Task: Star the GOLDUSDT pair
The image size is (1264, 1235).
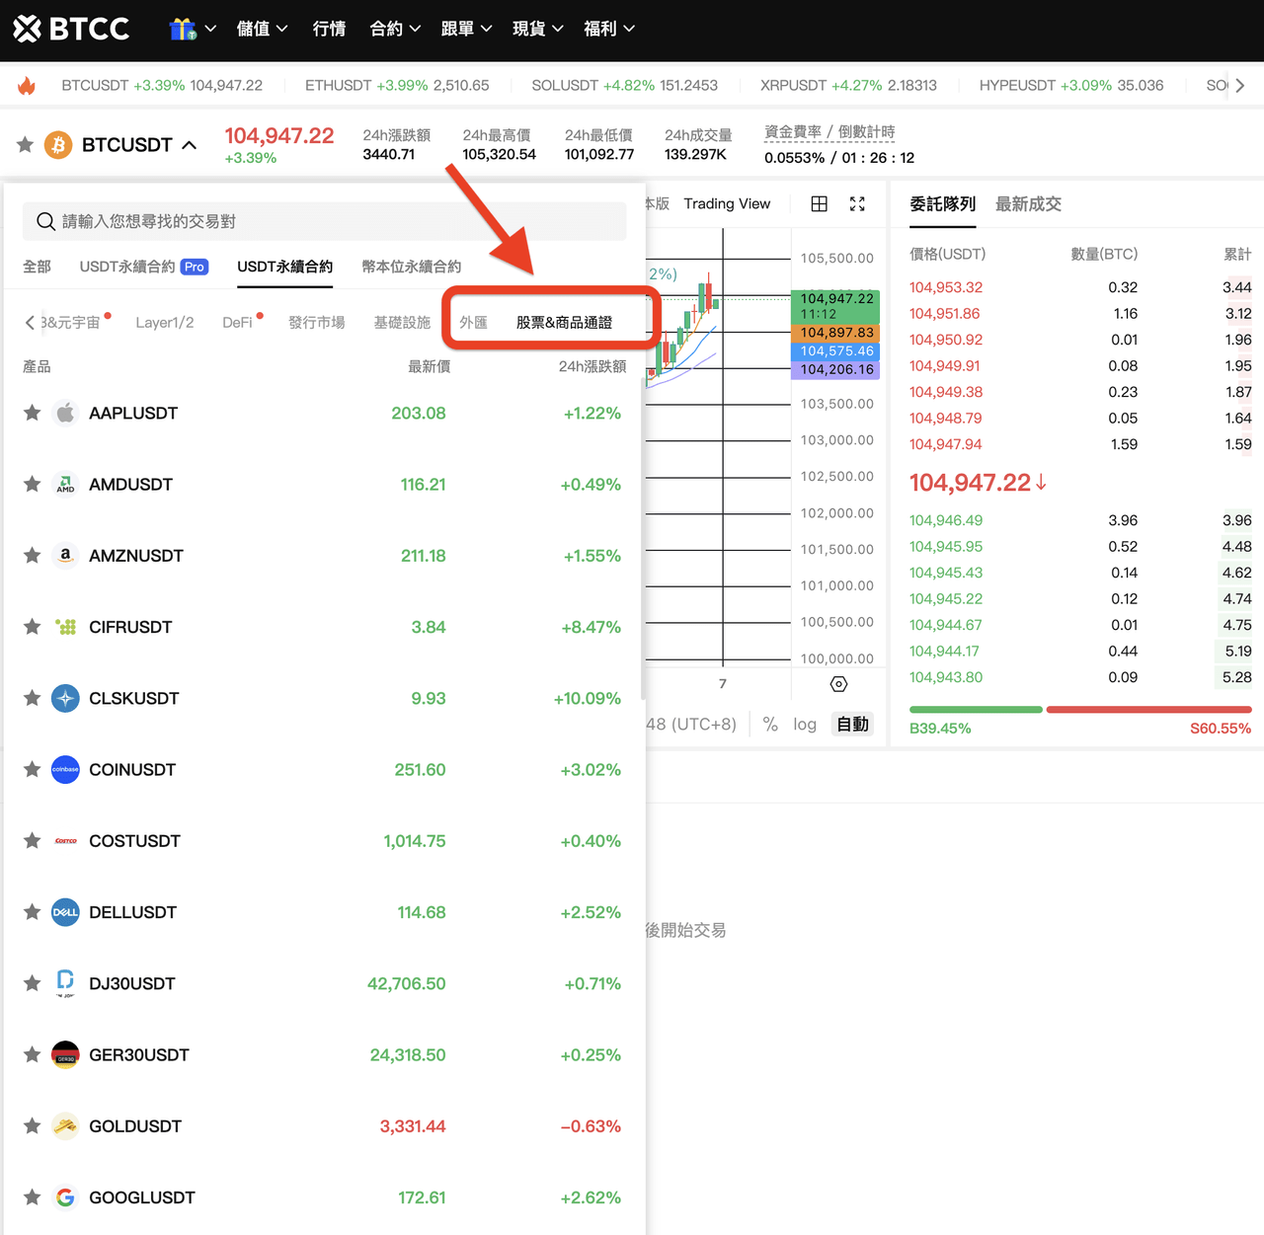Action: pos(33,1126)
